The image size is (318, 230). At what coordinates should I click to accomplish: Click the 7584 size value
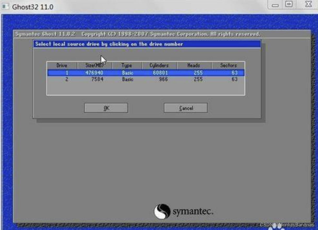coord(97,79)
